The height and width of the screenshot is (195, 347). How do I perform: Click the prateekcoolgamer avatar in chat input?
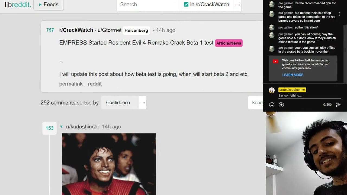click(272, 90)
